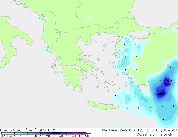This screenshot has width=178, height=137.
Task: Click the legend label '25'
Action: pos(54,136)
